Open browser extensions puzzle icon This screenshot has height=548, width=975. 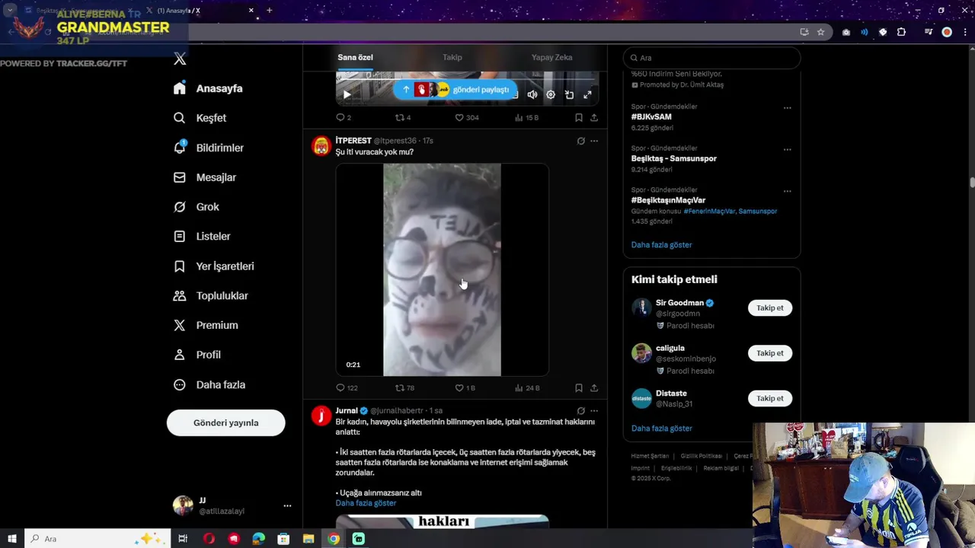point(901,32)
